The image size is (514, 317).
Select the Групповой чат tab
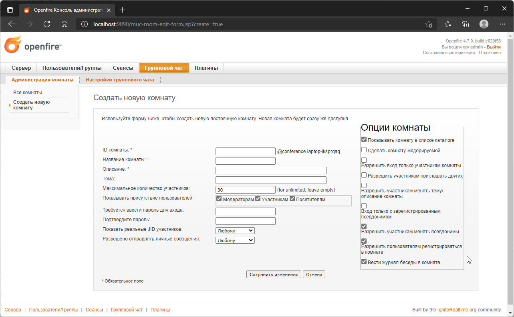164,68
